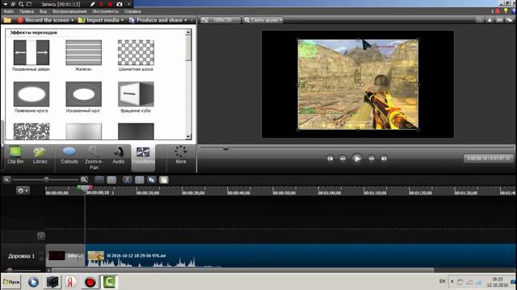The image size is (517, 290).
Task: Switch to the Library tab
Action: pyautogui.click(x=40, y=155)
